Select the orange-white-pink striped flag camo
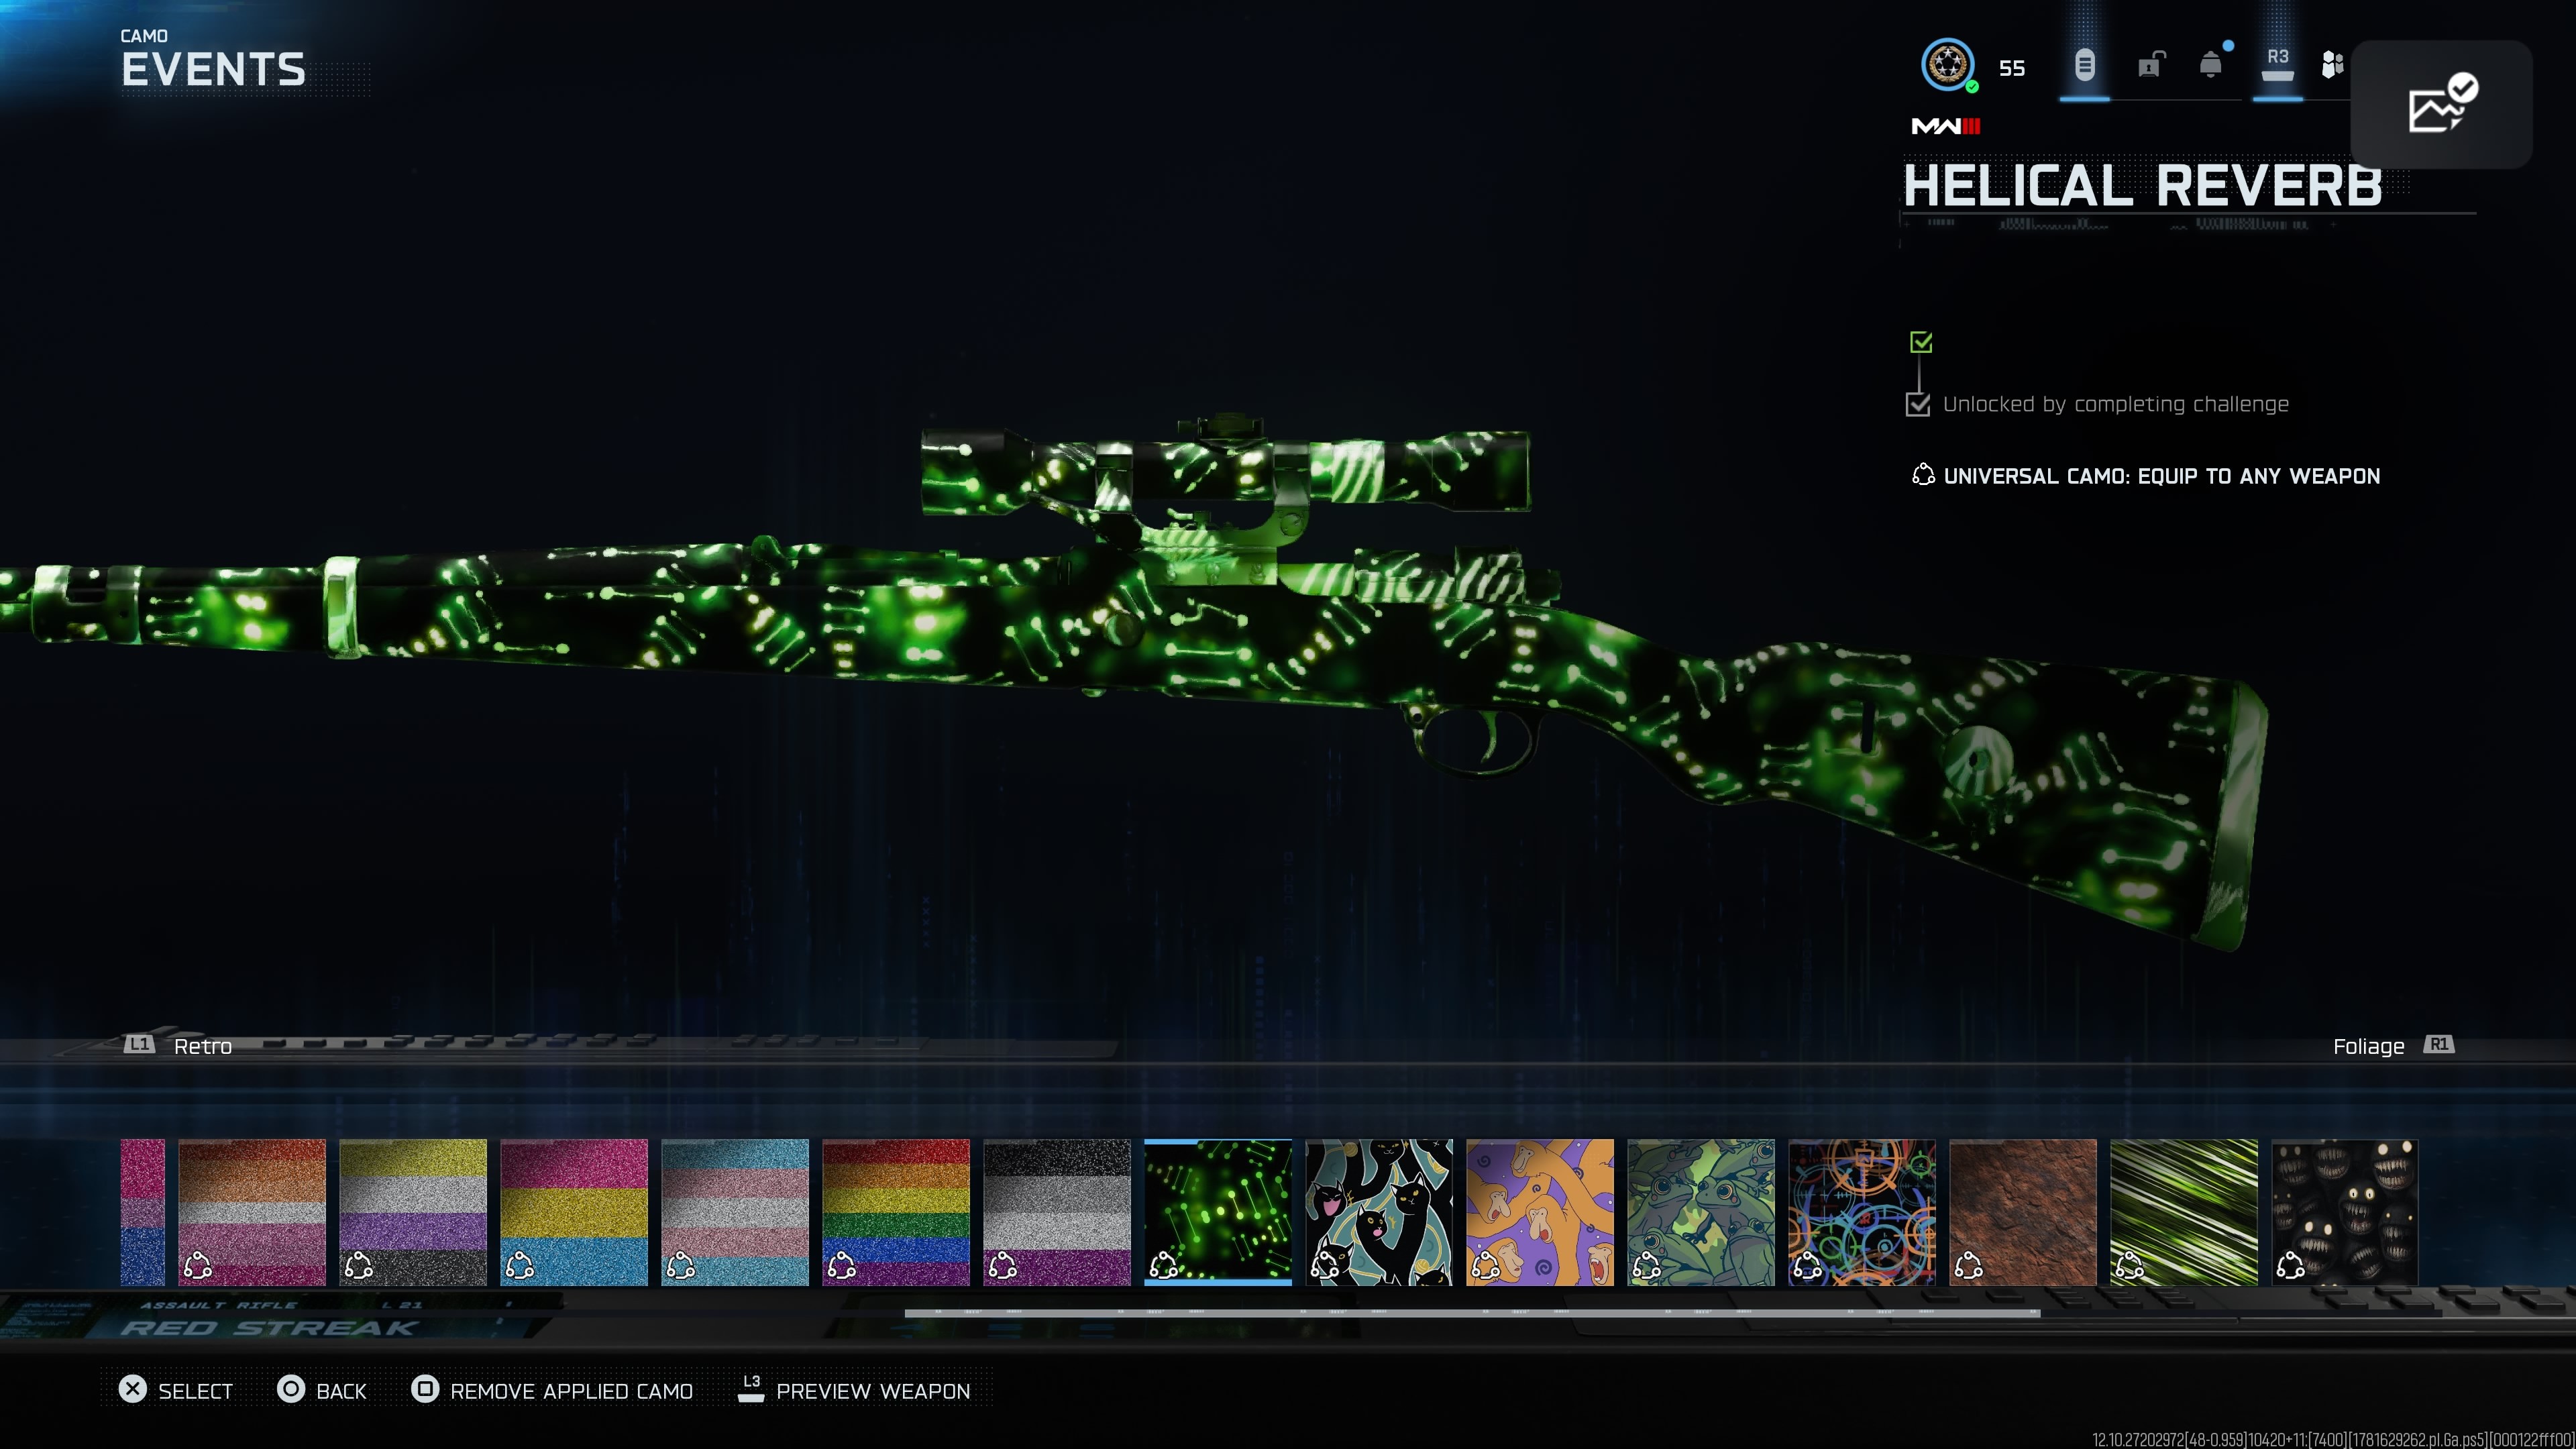The width and height of the screenshot is (2576, 1449). point(252,1212)
